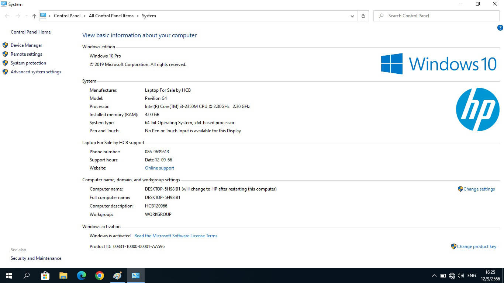The width and height of the screenshot is (504, 283).
Task: Click the System icon in title bar
Action: [4, 4]
